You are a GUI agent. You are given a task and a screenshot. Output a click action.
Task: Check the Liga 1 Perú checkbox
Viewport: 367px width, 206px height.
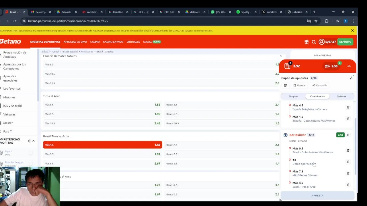pyautogui.click(x=31, y=153)
